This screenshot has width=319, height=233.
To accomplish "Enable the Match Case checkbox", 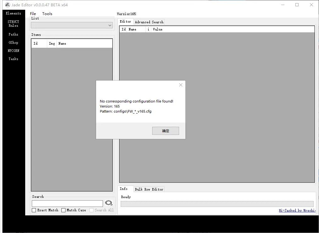I will click(x=64, y=210).
